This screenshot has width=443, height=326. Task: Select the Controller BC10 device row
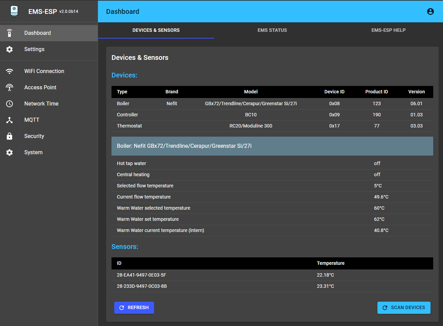click(x=272, y=115)
